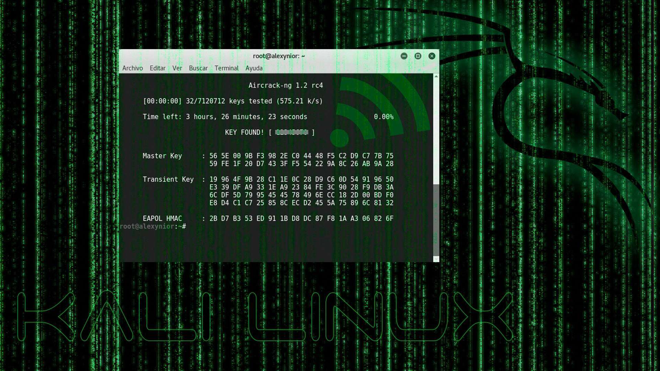Screen dimensions: 660x371
Task: Open the Editar menu
Action: [157, 68]
